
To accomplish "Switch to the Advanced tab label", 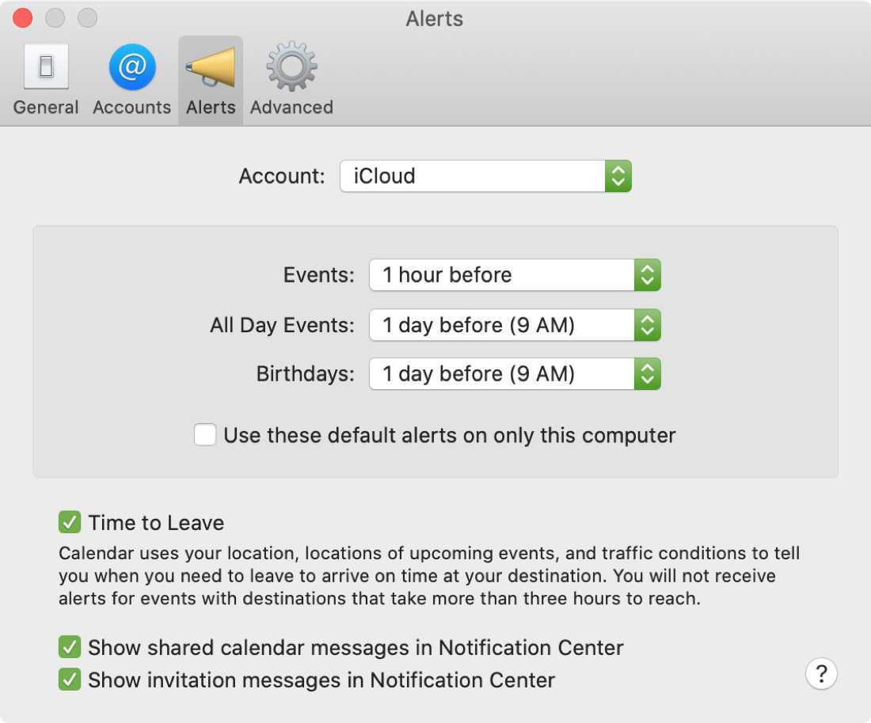I will click(x=291, y=108).
